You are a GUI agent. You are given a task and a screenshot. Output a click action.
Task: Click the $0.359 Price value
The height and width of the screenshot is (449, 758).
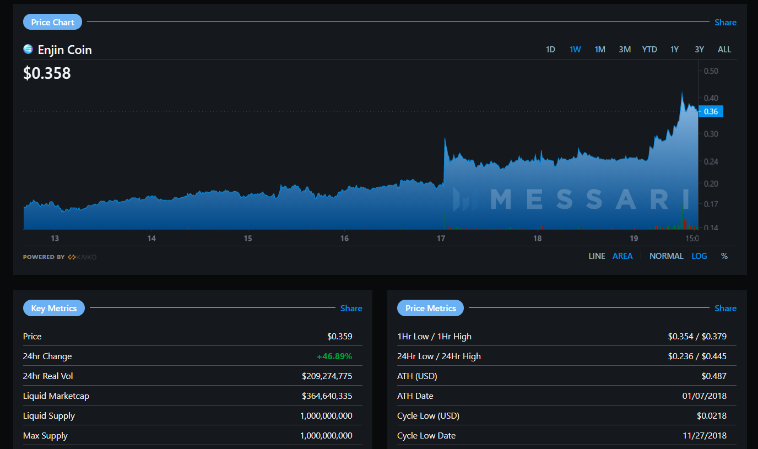click(x=340, y=337)
